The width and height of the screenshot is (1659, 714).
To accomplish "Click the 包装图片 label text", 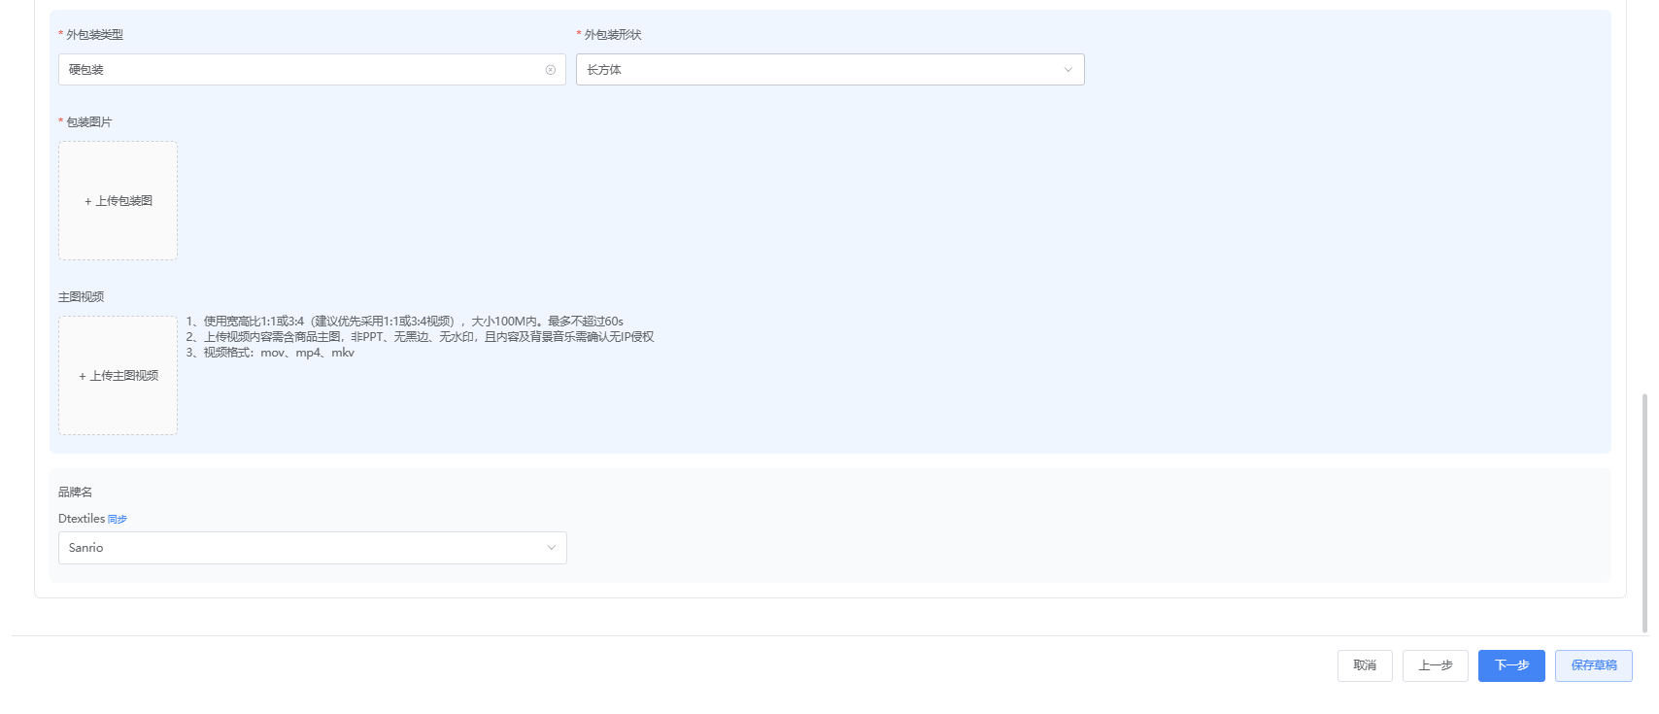I will (89, 122).
